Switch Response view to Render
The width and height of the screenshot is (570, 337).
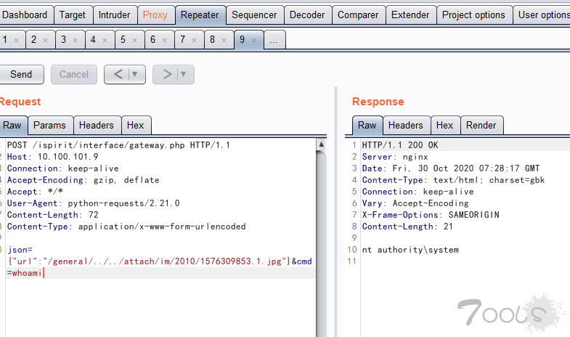481,126
